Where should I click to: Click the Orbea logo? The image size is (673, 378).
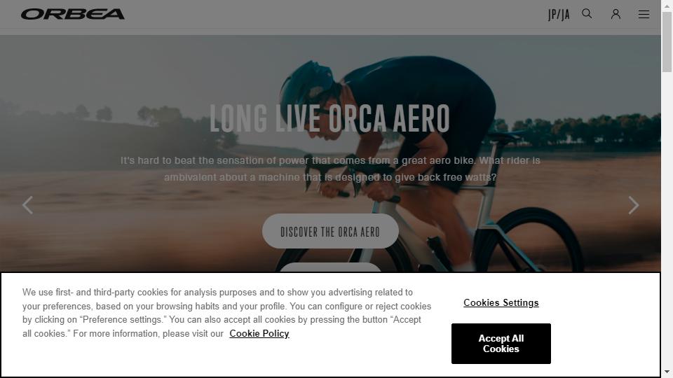[x=72, y=14]
